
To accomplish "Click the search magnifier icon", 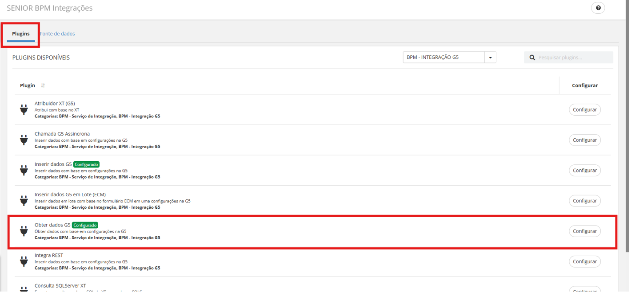I will click(x=532, y=58).
